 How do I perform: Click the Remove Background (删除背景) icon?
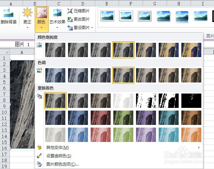[x=8, y=13]
